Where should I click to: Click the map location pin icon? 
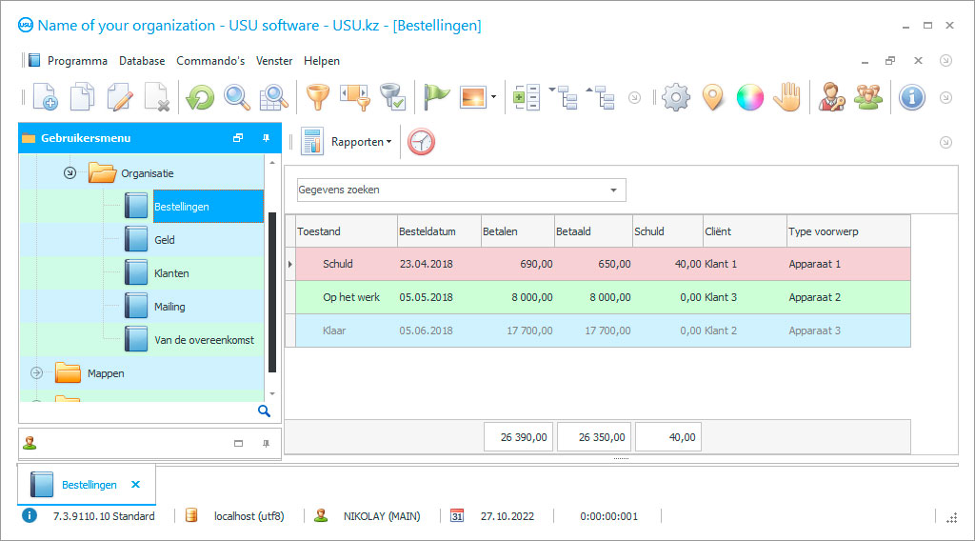pyautogui.click(x=713, y=97)
